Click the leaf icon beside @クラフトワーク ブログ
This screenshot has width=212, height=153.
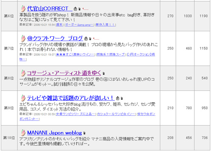click(x=23, y=38)
